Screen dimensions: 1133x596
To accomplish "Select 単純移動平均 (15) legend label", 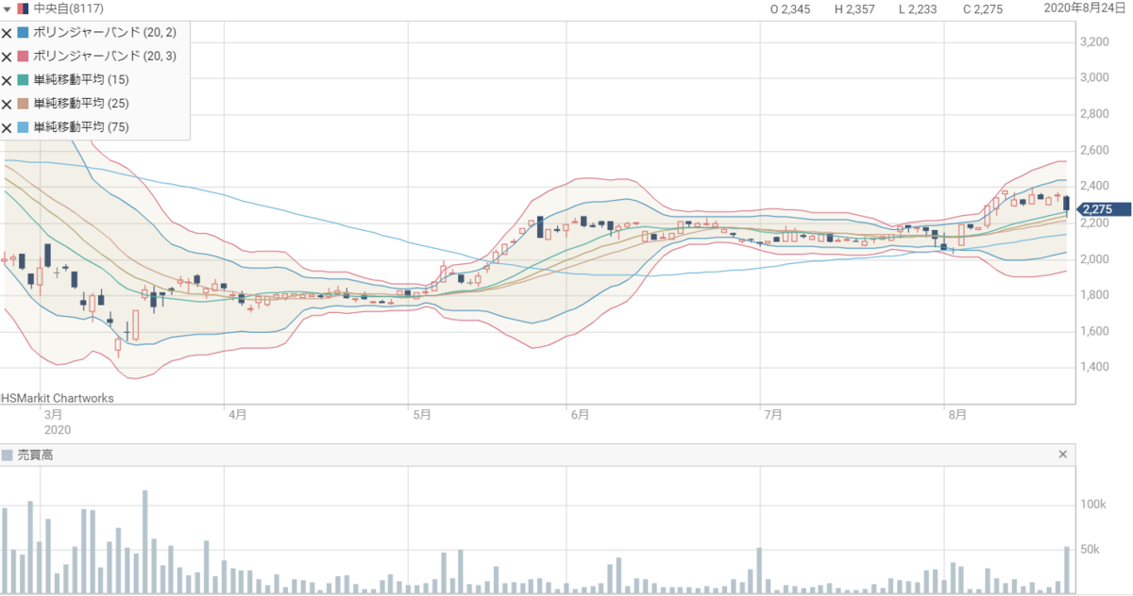I will pyautogui.click(x=81, y=80).
